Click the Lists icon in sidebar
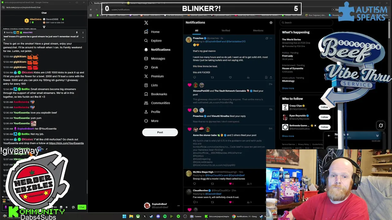This screenshot has height=220, width=392. [x=146, y=85]
